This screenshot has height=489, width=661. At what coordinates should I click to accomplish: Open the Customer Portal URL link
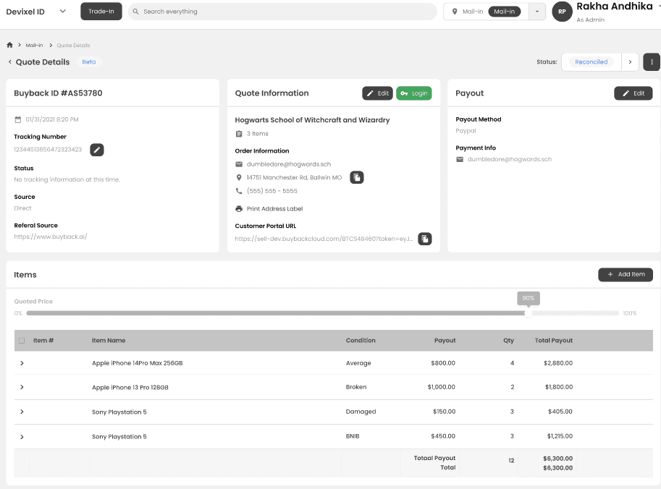click(x=324, y=239)
